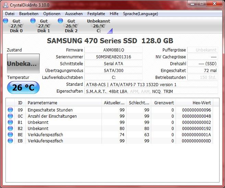Click the Standard field ATA8-ACS
This screenshot has height=188, width=225.
pyautogui.click(x=151, y=84)
